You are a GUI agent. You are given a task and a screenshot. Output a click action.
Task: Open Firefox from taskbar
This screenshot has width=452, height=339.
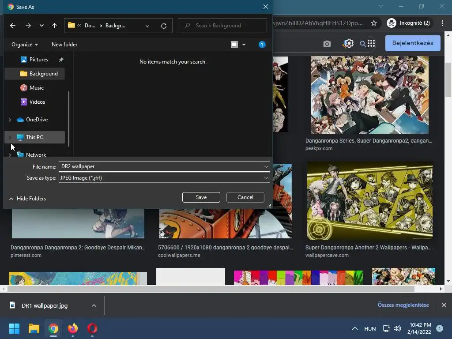(x=73, y=328)
